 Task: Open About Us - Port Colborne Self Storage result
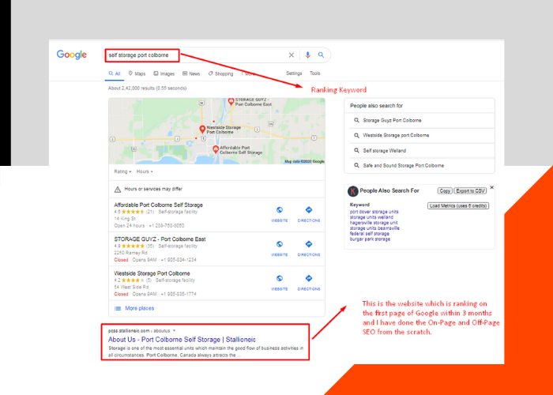pos(182,340)
